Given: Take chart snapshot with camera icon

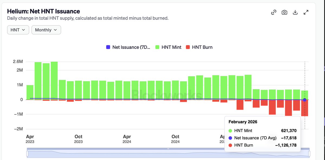Looking at the screenshot, I should pos(284,12).
